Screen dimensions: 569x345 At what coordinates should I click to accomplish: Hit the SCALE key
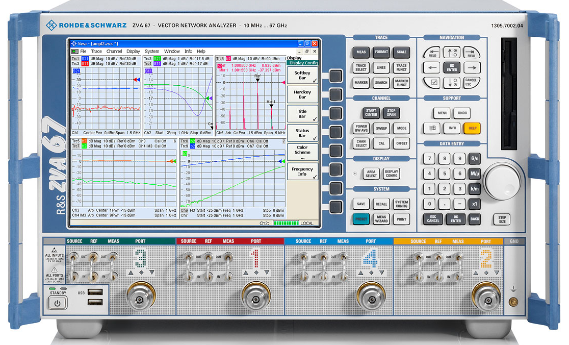pos(401,52)
